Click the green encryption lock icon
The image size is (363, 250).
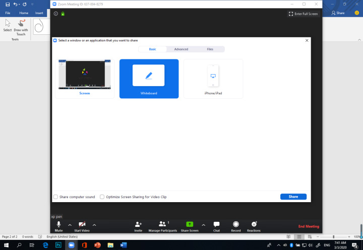(x=63, y=14)
